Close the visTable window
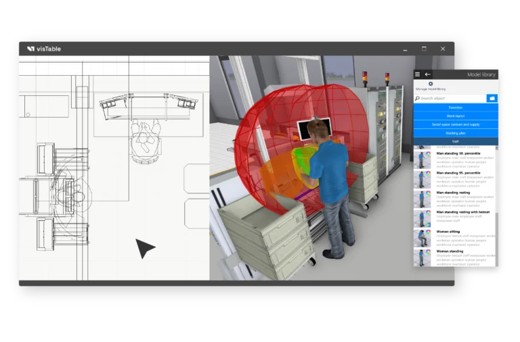 443,49
